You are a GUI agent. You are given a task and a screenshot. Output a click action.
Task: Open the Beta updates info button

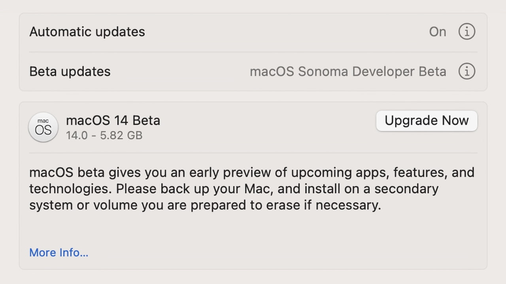click(x=466, y=71)
